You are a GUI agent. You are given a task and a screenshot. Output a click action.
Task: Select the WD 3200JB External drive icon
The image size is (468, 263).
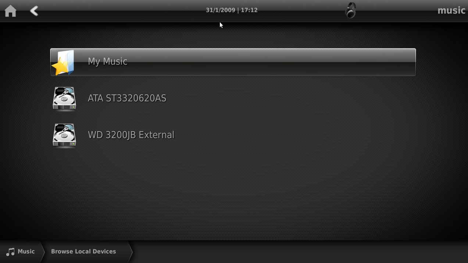[64, 135]
